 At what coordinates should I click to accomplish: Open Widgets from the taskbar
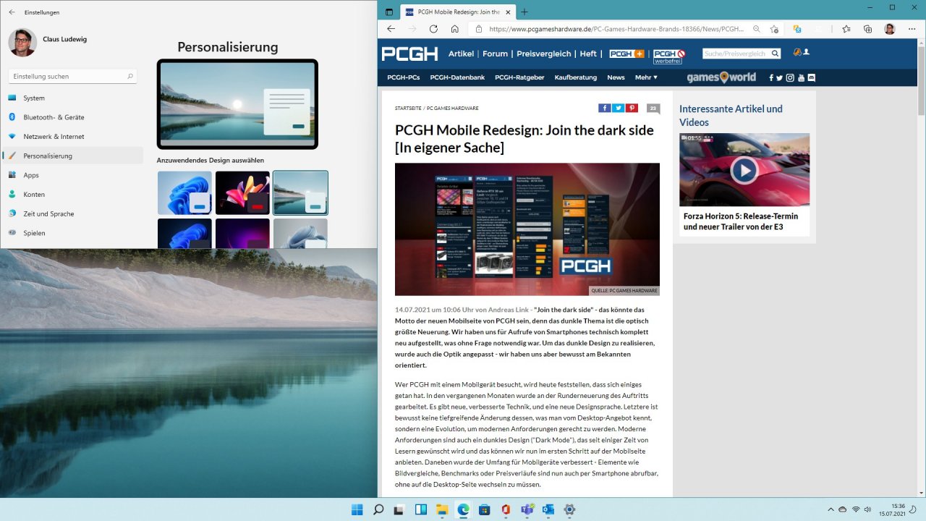coord(421,509)
